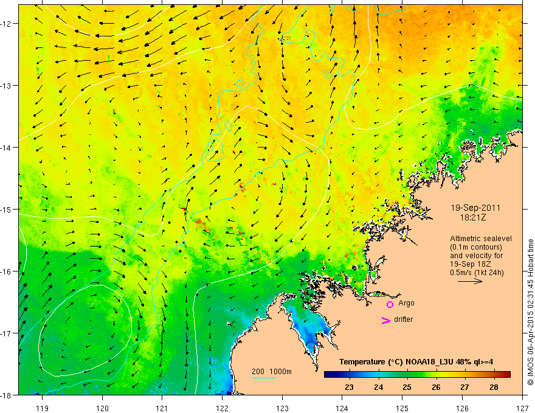Click the dark red end of color bar
This screenshot has width=535, height=413.
[x=506, y=374]
